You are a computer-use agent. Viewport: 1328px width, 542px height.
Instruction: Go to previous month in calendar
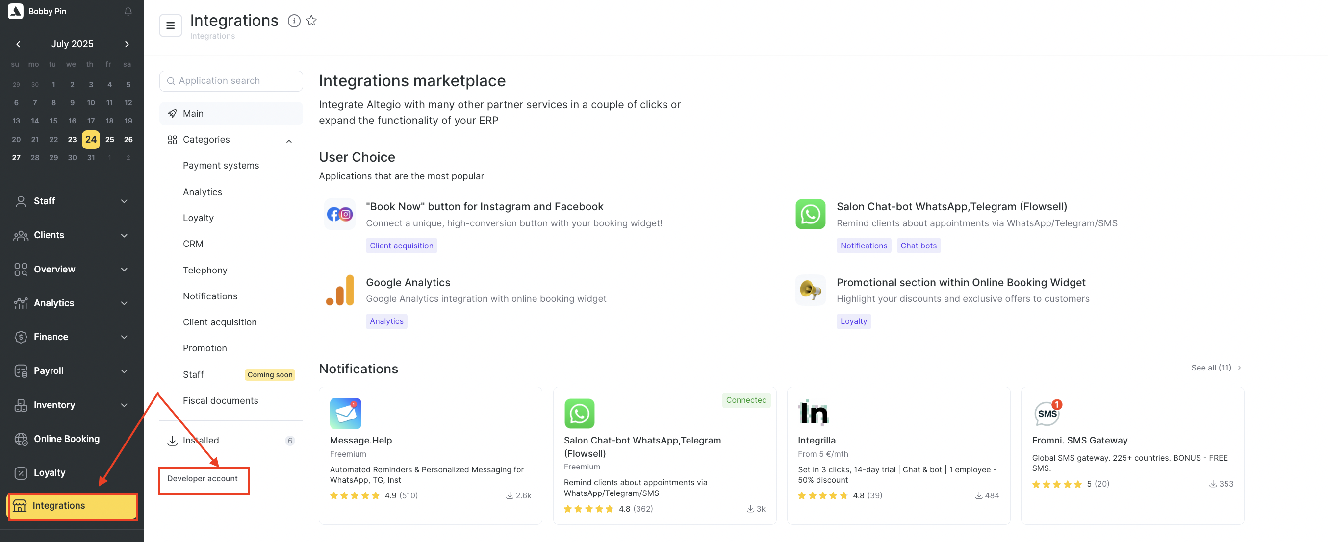coord(18,44)
